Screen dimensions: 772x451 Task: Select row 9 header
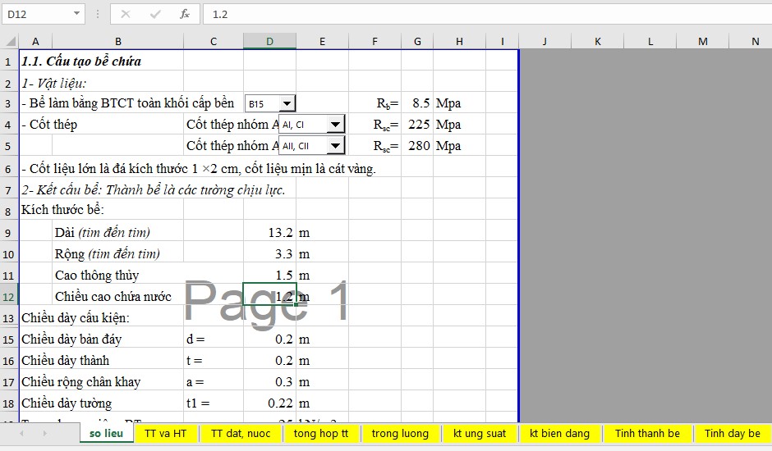point(8,232)
